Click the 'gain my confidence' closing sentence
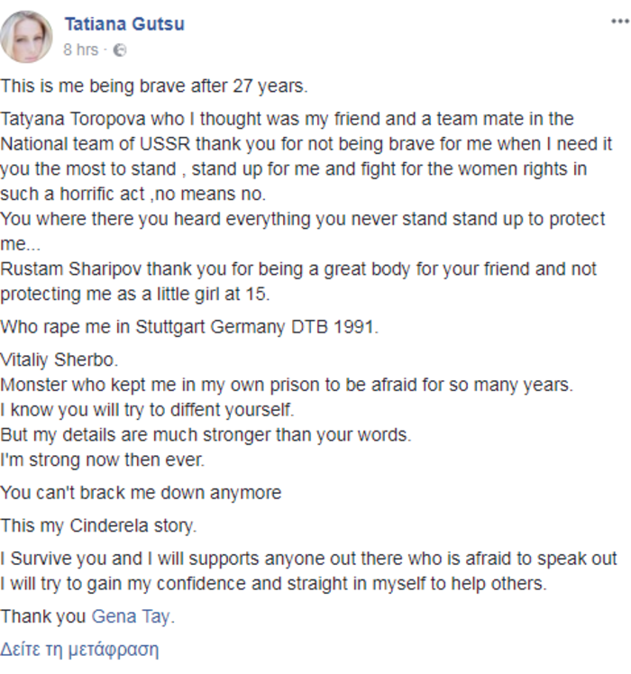 coord(273,584)
